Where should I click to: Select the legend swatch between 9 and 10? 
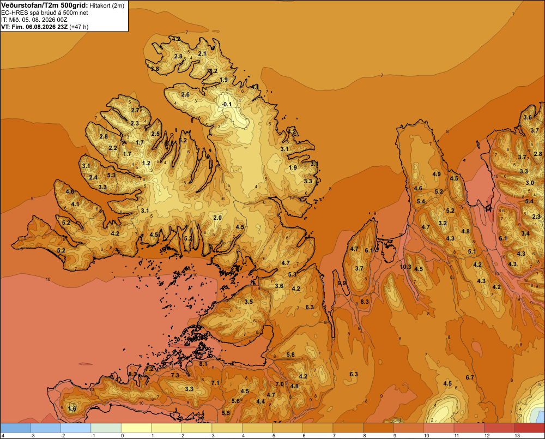tap(408, 428)
